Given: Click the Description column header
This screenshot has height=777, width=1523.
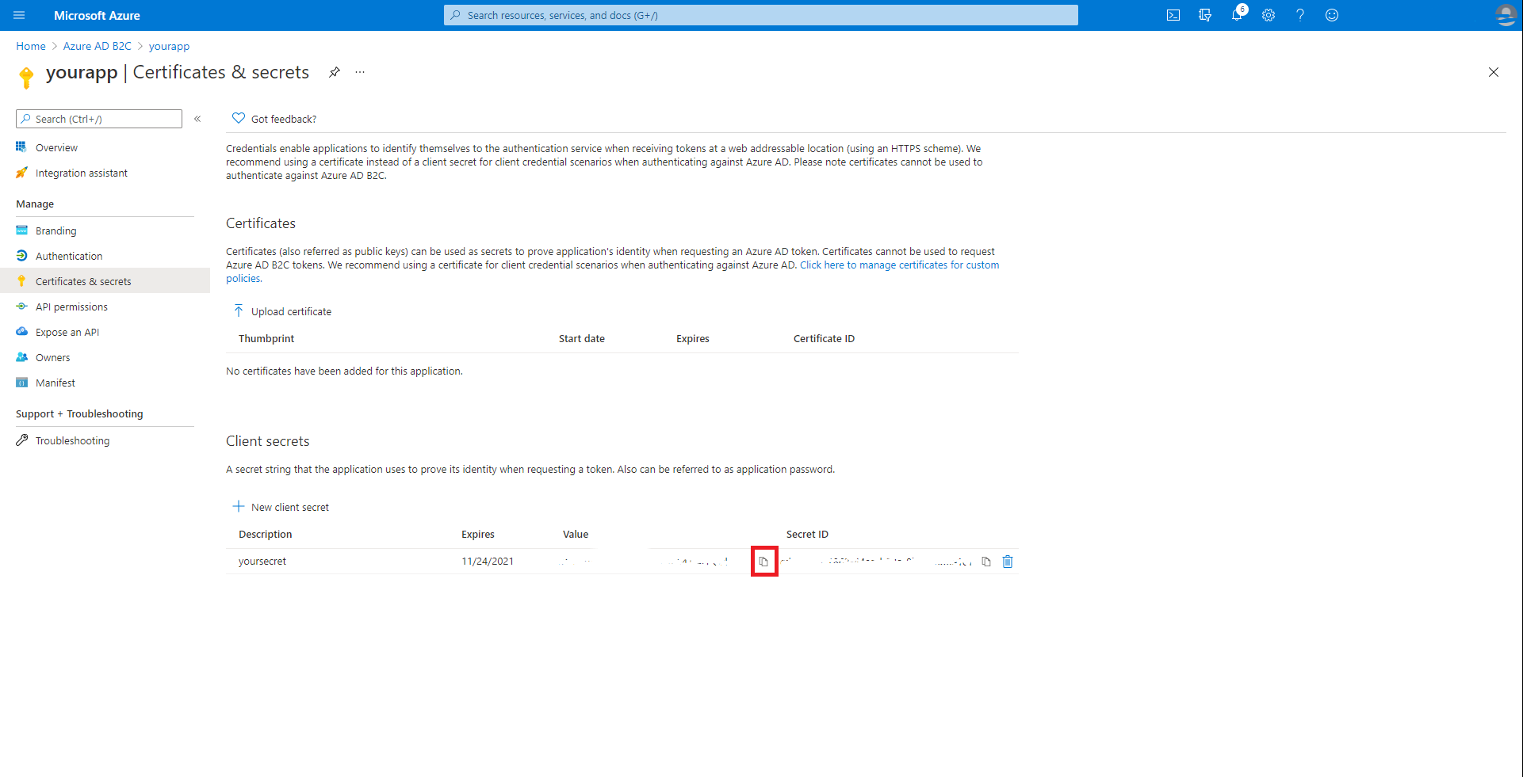Looking at the screenshot, I should [266, 534].
